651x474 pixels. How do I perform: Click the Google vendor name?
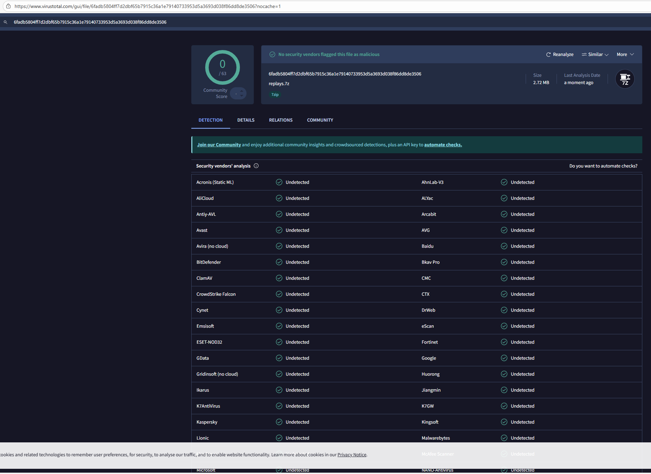[x=429, y=358]
